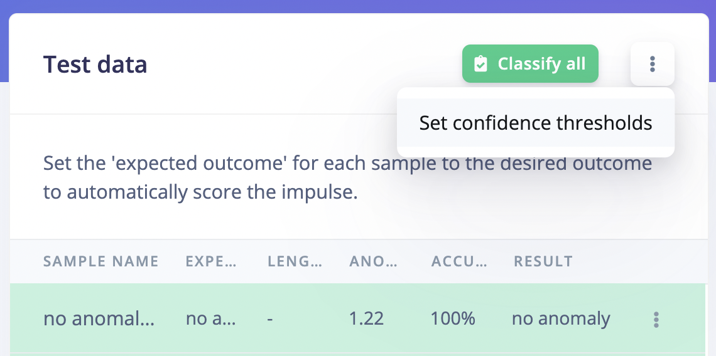Click the truncated ANO... column header
This screenshot has height=356, width=716.
(373, 261)
